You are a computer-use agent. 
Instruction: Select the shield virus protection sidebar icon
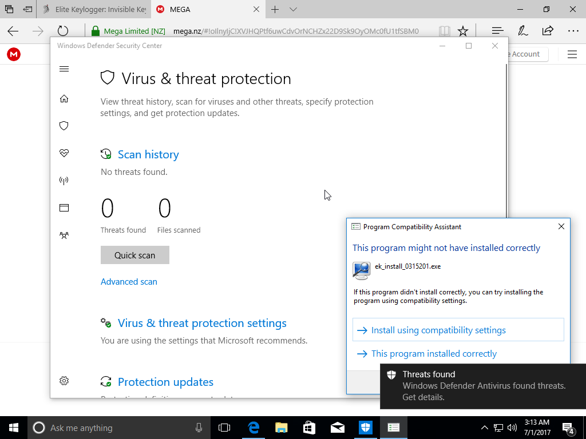point(64,126)
